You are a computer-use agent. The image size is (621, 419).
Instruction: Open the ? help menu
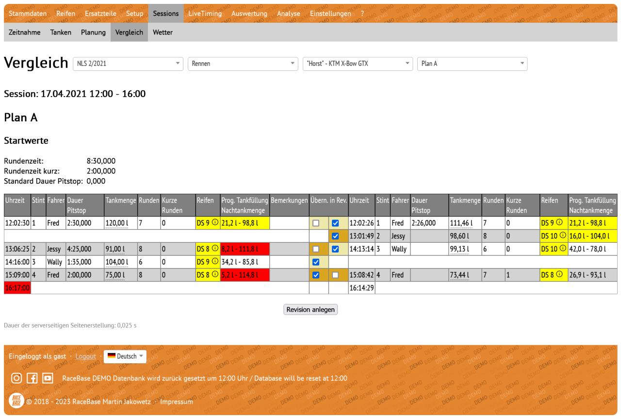tap(362, 14)
